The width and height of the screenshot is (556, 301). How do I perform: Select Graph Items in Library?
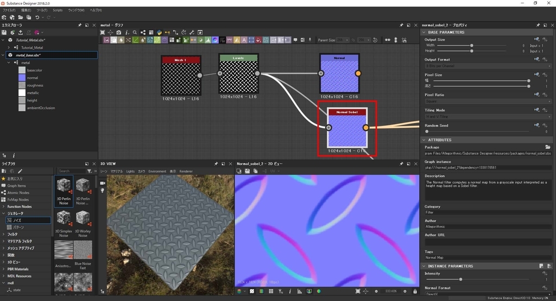[x=17, y=185]
